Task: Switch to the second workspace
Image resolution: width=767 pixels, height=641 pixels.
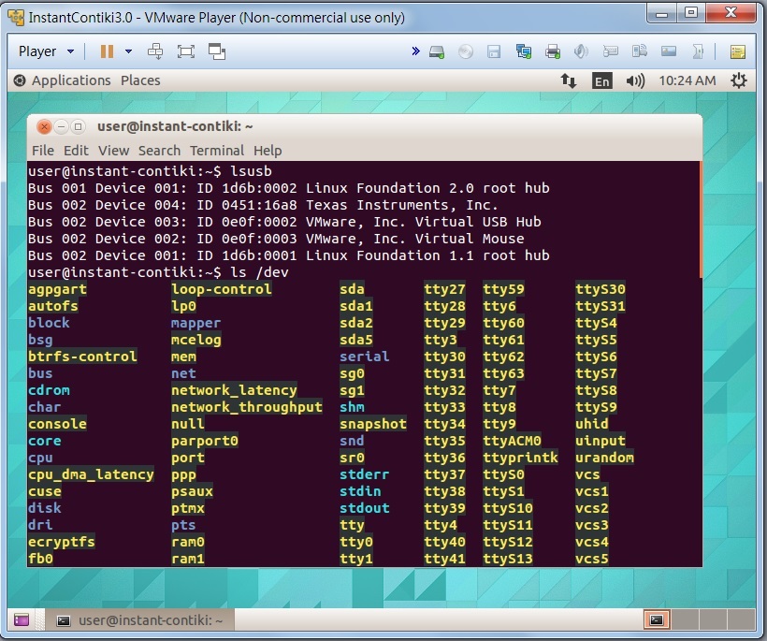Action: point(685,620)
